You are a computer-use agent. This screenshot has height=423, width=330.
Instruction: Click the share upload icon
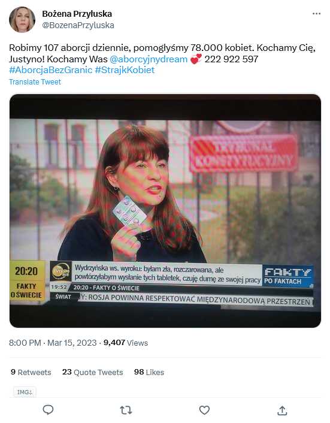click(282, 410)
